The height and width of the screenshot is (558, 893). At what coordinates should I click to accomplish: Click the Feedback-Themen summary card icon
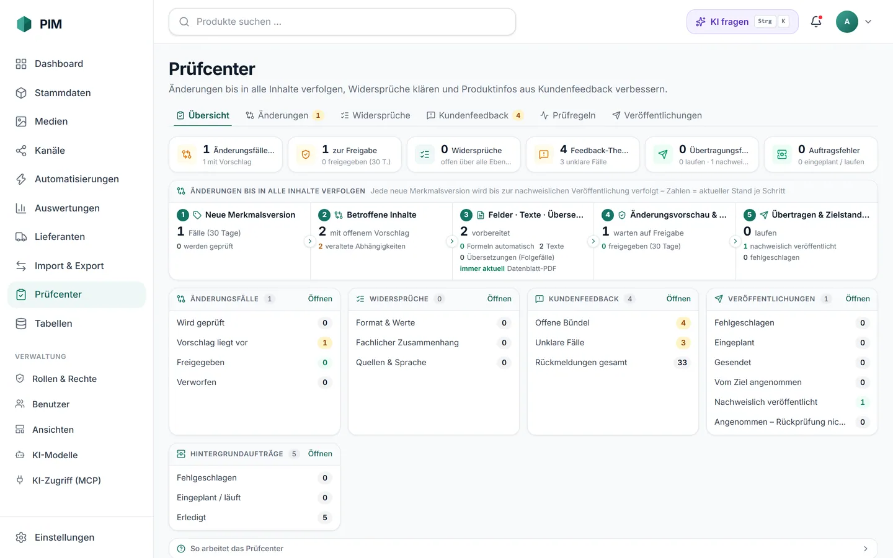[544, 154]
